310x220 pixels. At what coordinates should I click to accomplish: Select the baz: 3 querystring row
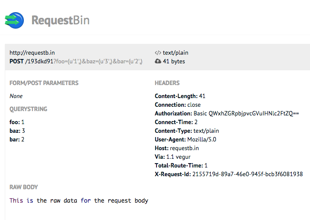(17, 131)
